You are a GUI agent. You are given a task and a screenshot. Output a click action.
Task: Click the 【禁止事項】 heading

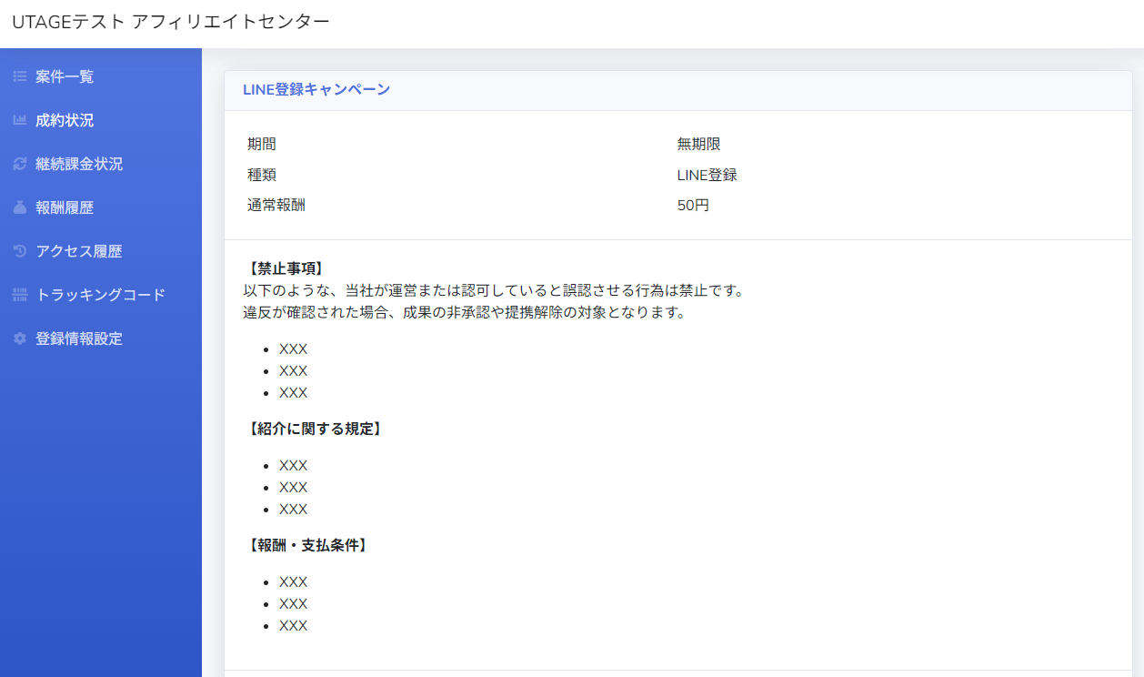[x=286, y=268]
